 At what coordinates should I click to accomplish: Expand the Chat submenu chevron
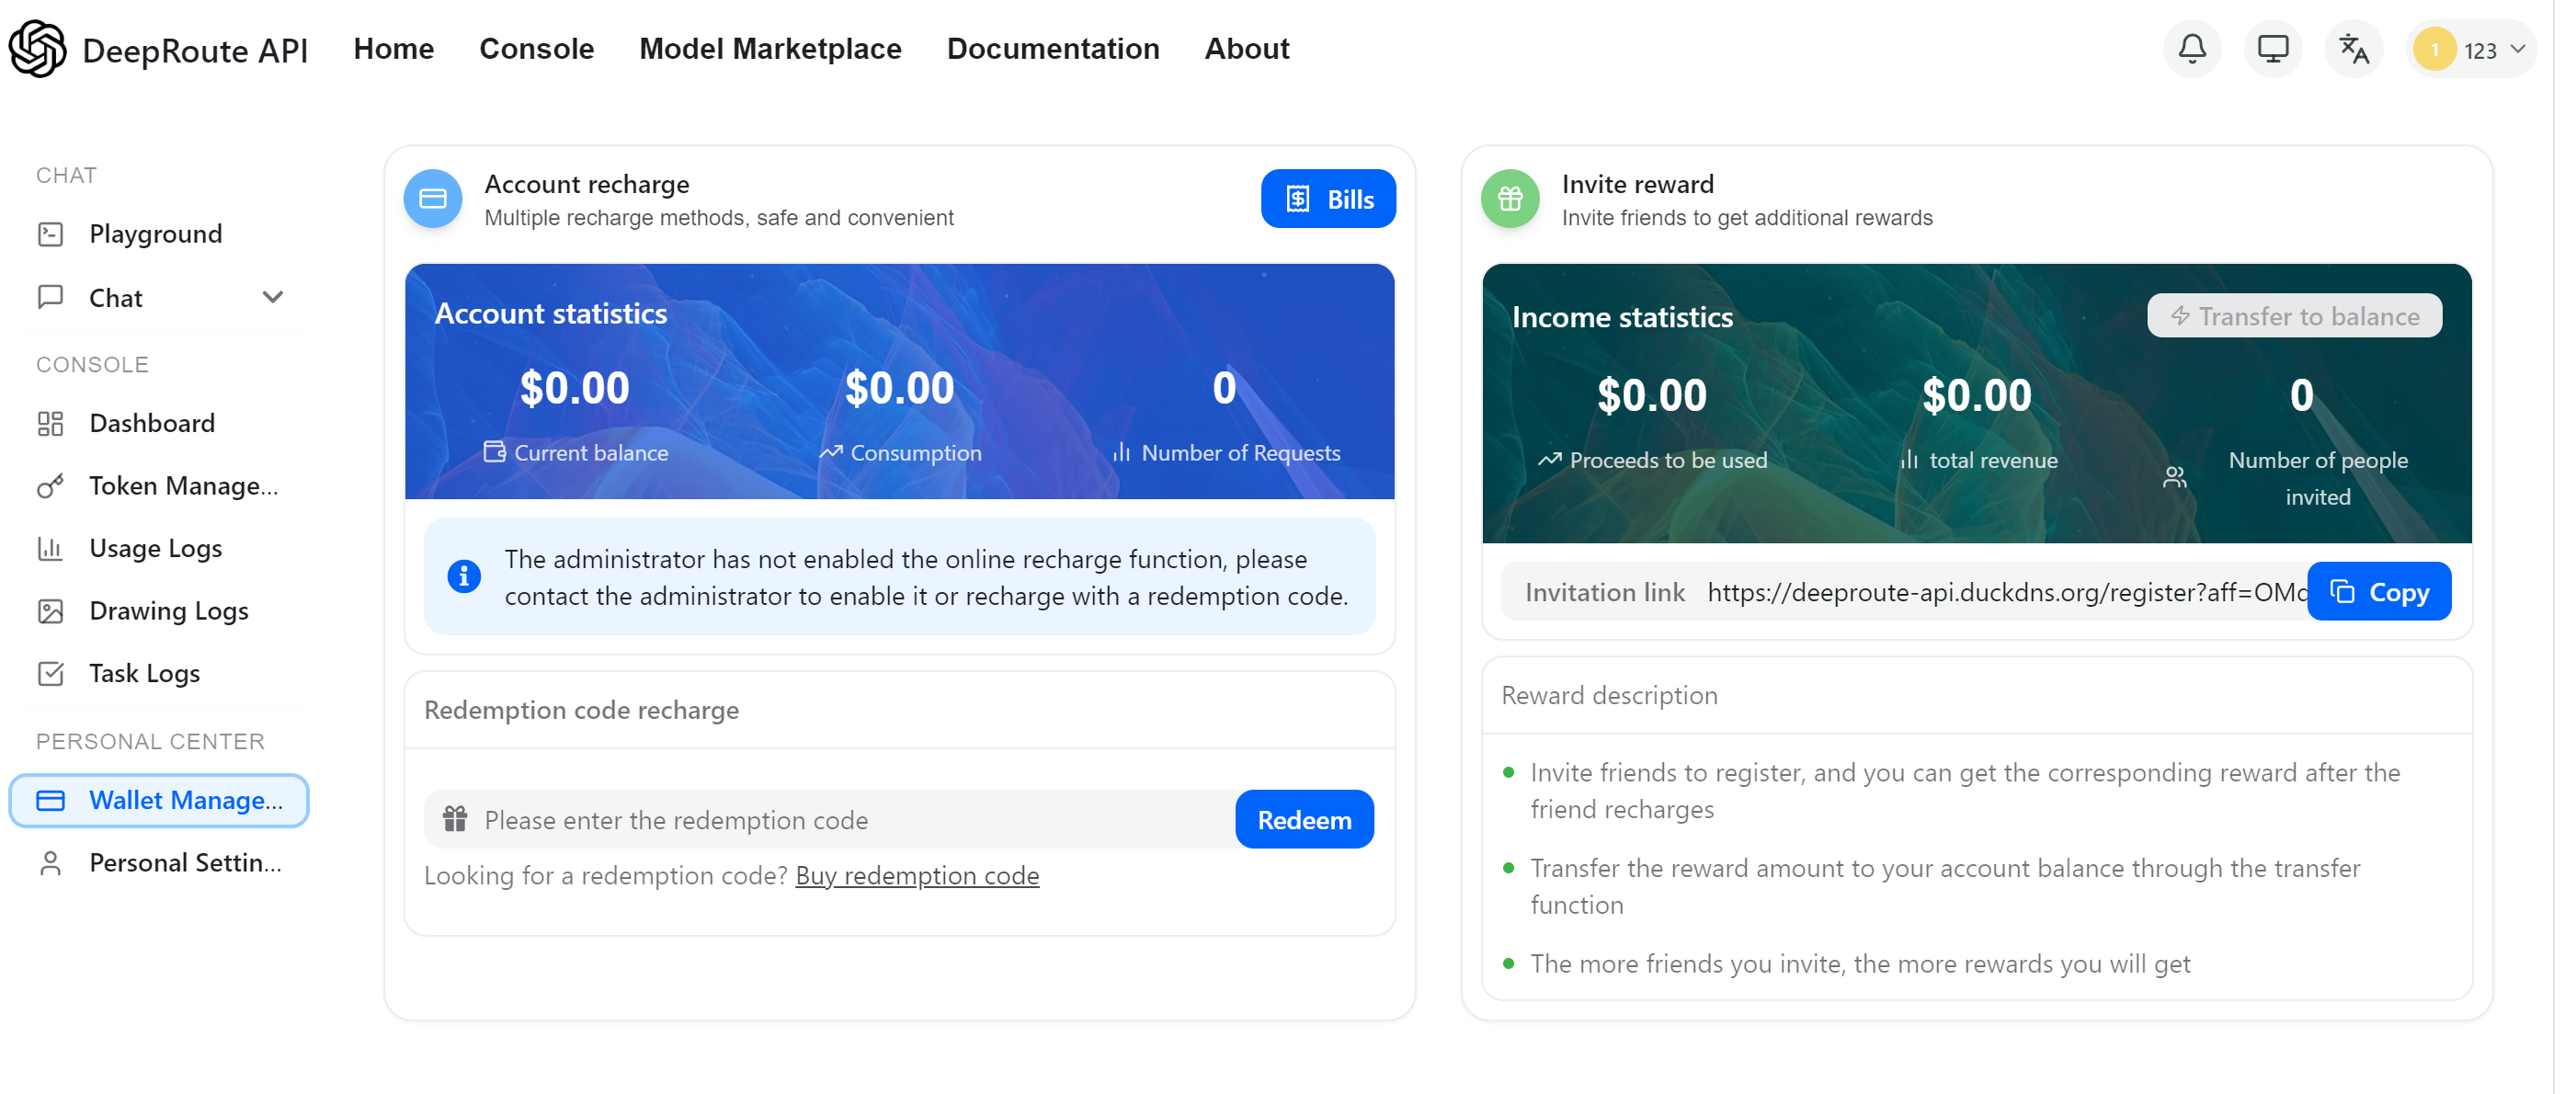(272, 297)
